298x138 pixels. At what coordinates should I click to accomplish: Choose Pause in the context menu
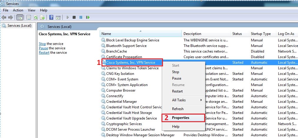click(x=183, y=78)
